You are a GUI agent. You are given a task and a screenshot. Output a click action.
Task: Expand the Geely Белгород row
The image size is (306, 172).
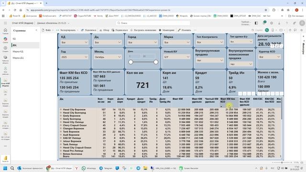[61, 119]
